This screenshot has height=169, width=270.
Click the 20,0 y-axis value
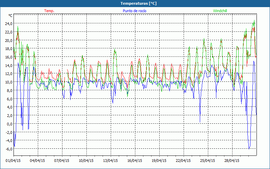click(x=9, y=40)
